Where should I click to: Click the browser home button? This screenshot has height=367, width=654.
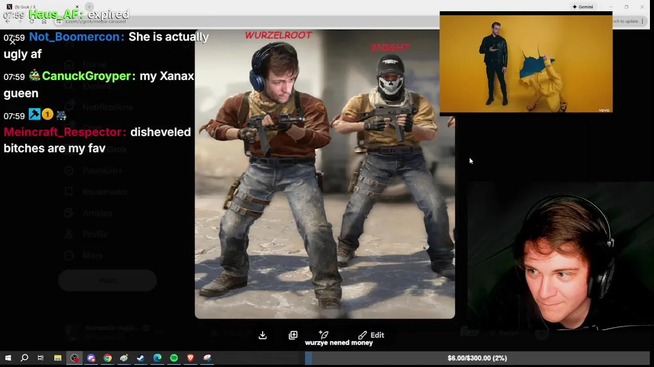[x=44, y=21]
